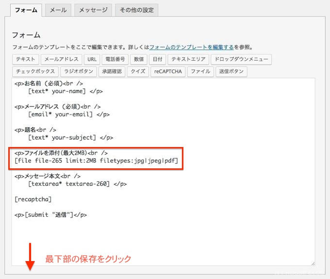The image size is (330, 279).
Task: Click the メールアドレス tag button
Action: tap(61, 60)
